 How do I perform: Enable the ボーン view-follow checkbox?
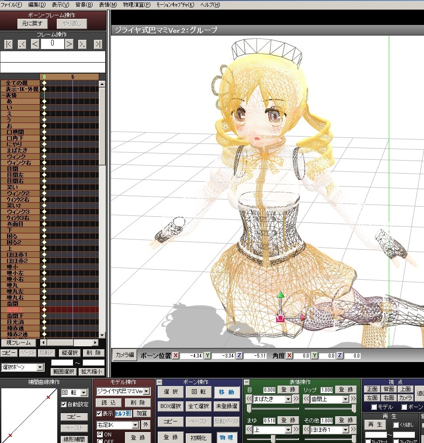tap(404, 407)
